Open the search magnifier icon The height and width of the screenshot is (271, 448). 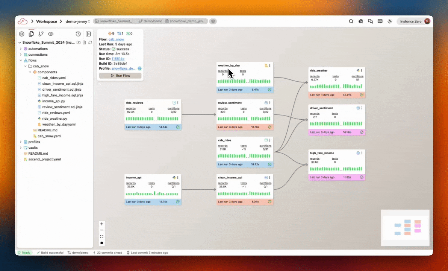point(351,21)
